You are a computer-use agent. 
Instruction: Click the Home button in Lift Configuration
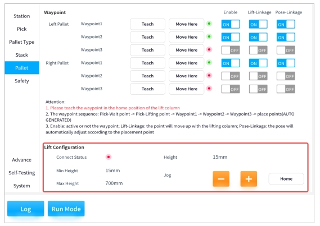286,179
